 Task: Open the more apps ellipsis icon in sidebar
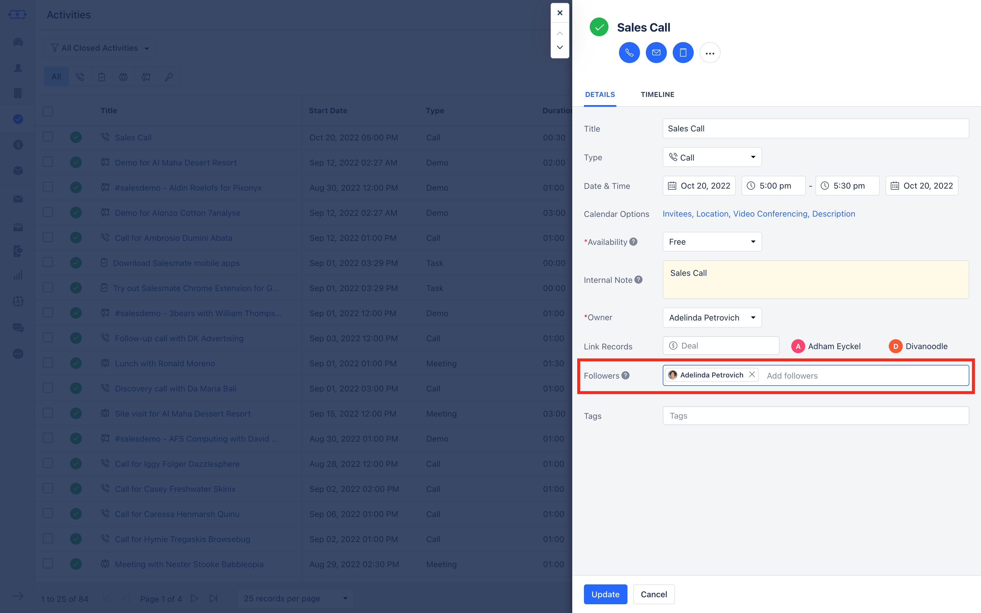click(18, 353)
